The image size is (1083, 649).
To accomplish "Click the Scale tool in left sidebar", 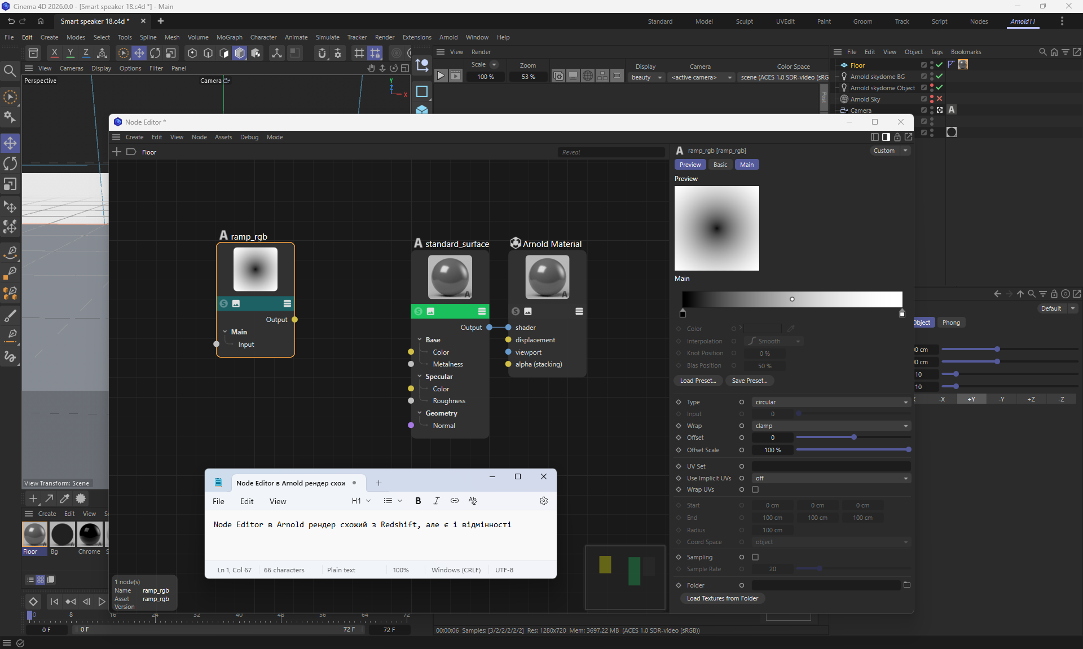I will pos(10,185).
